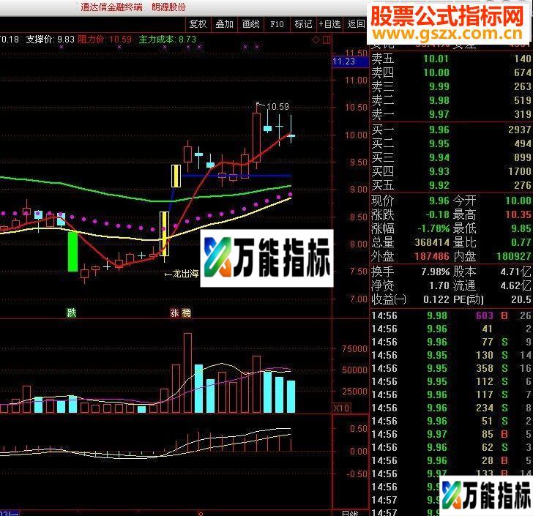The width and height of the screenshot is (533, 516).
Task: Open the 叠加 overlay option
Action: (224, 23)
